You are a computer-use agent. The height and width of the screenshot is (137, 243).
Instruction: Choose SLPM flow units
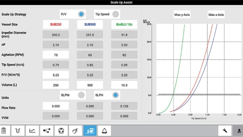tap(73, 95)
